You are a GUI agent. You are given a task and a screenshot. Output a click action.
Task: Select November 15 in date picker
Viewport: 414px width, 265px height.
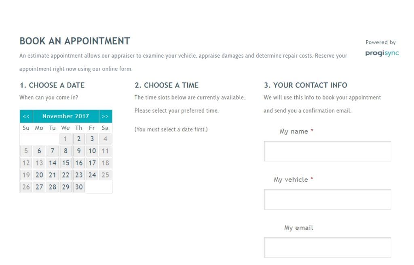point(65,163)
